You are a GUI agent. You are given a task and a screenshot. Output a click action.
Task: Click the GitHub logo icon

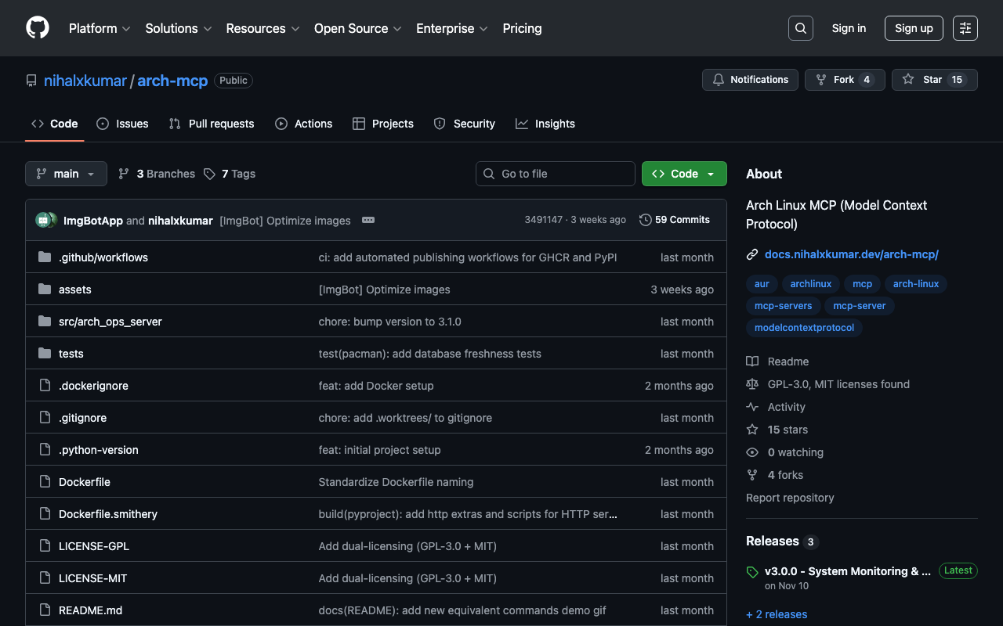(38, 28)
